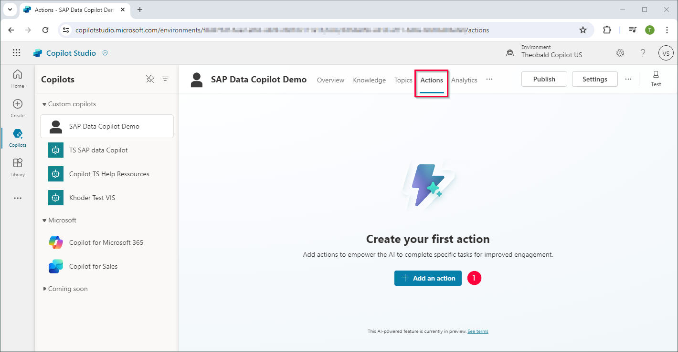Switch to the Knowledge tab

(x=370, y=80)
